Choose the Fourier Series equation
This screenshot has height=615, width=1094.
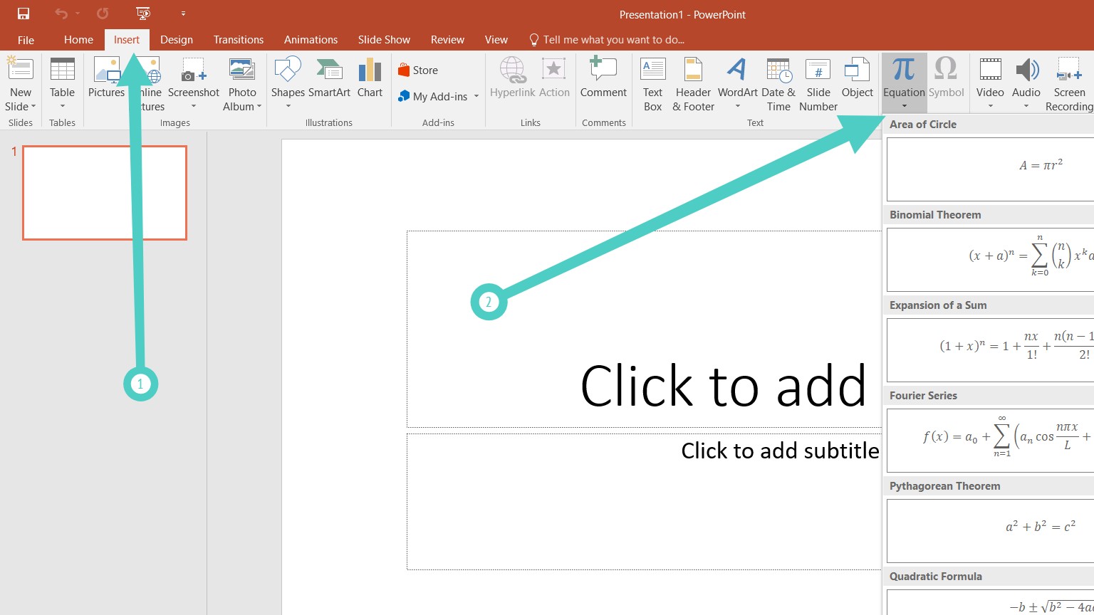(x=990, y=441)
